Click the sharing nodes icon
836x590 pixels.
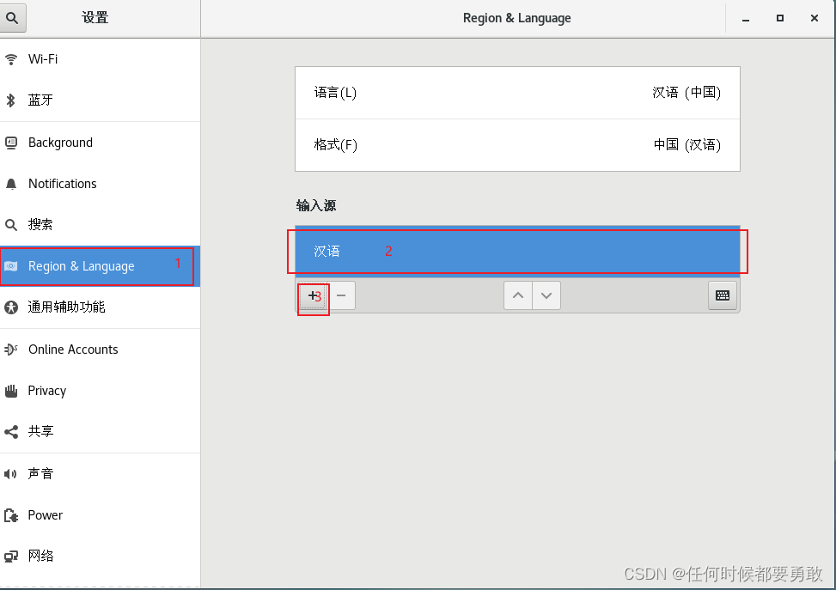click(x=10, y=432)
